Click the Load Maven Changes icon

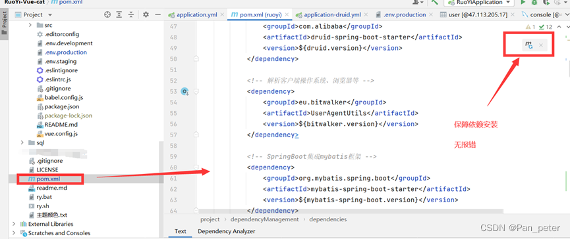point(528,45)
